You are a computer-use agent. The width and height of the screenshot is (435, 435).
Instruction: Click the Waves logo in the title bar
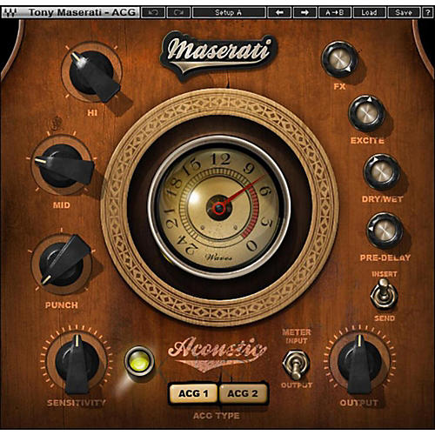pyautogui.click(x=10, y=13)
